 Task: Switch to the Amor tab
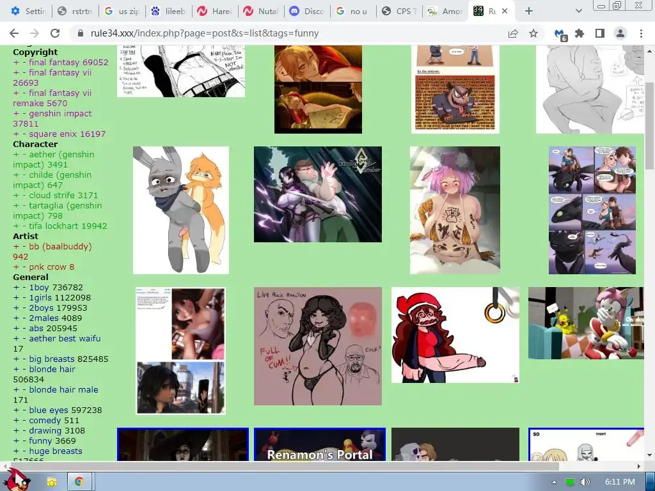445,12
